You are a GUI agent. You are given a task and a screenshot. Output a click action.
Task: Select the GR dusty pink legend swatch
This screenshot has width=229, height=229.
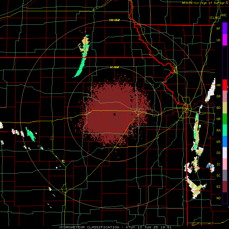coord(225,96)
